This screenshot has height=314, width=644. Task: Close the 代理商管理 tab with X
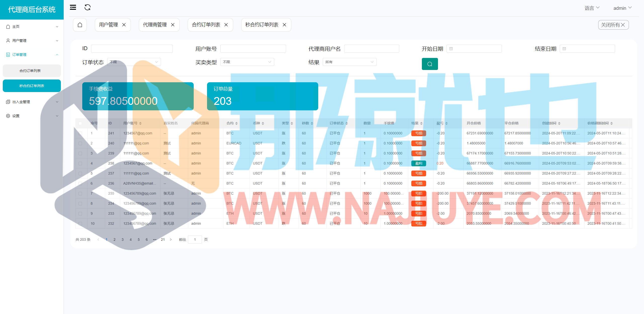(173, 25)
